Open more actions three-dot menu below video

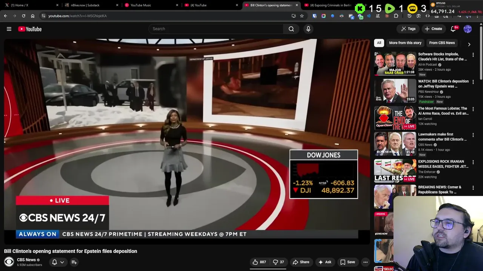(365, 262)
